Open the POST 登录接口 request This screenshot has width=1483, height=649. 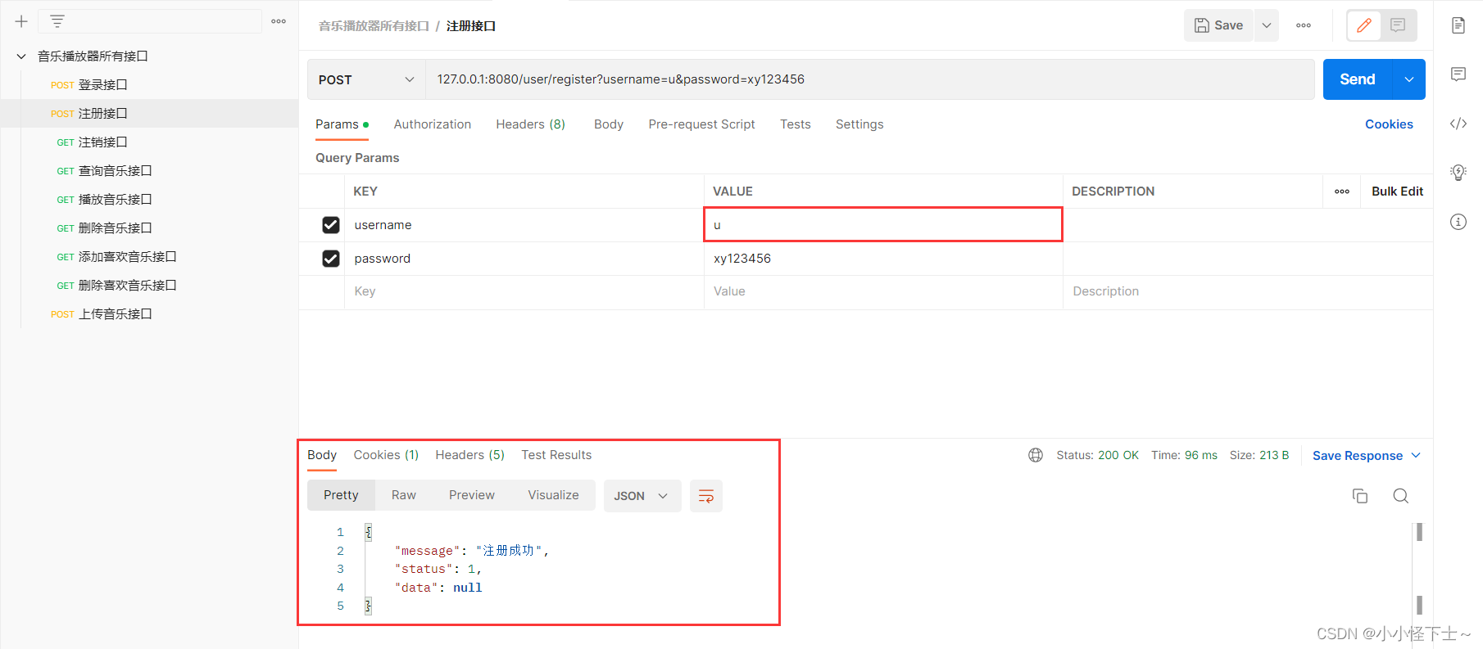(x=149, y=85)
